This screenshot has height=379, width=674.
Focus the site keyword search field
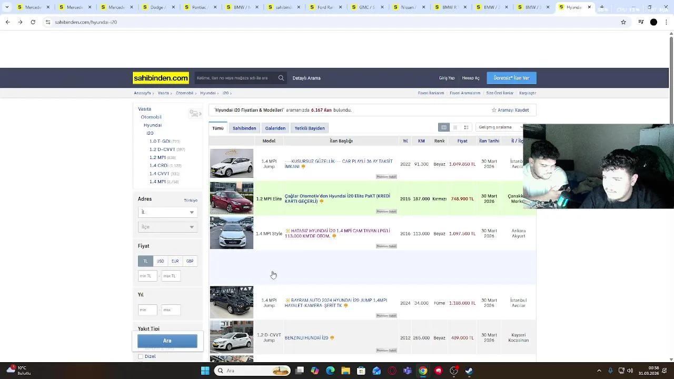(x=235, y=78)
